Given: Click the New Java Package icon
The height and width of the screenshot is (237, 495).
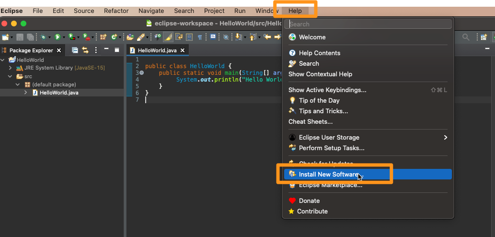Looking at the screenshot, I should (x=103, y=37).
